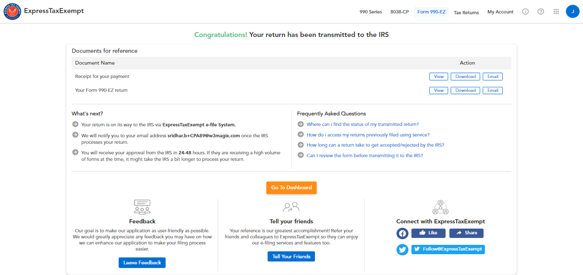583x275 pixels.
Task: Click the Twitter bird circle icon
Action: tap(402, 249)
